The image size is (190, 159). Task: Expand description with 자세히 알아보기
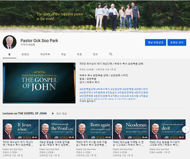point(87,101)
